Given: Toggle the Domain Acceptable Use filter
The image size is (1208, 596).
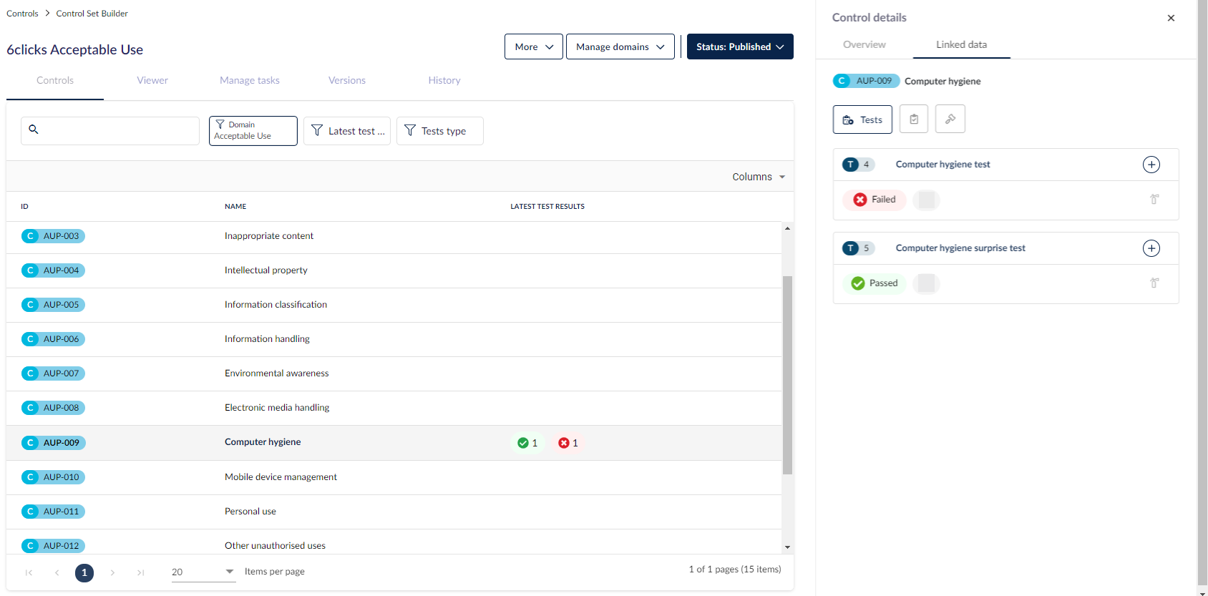Looking at the screenshot, I should pos(253,131).
